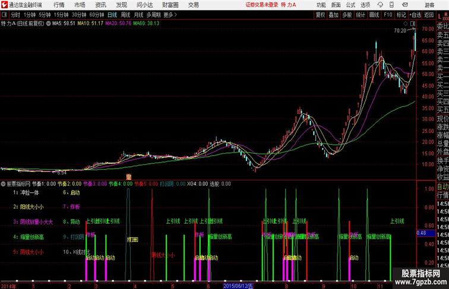
Task: Click the orange 窗 marker below the chart
Action: [x=129, y=177]
